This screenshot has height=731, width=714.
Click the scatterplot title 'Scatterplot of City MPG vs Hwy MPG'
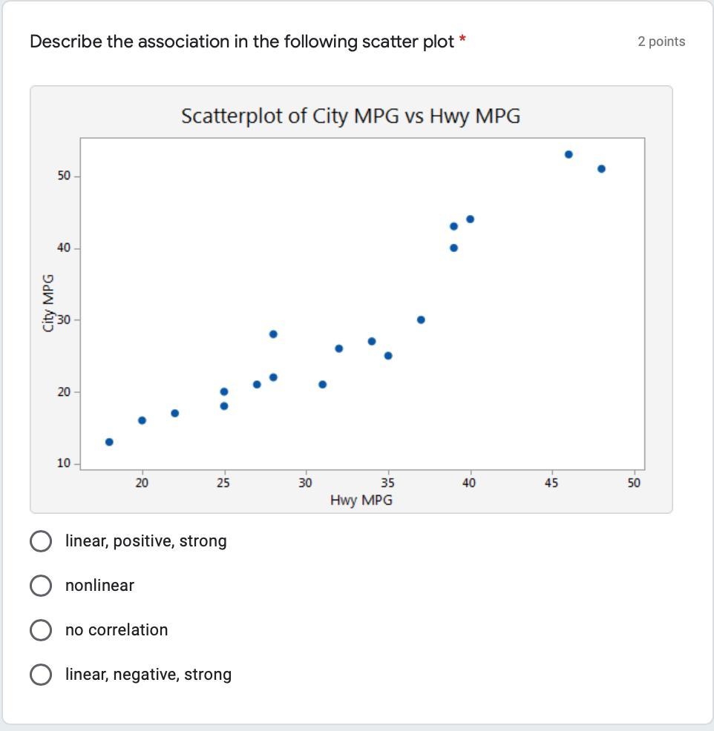click(350, 116)
